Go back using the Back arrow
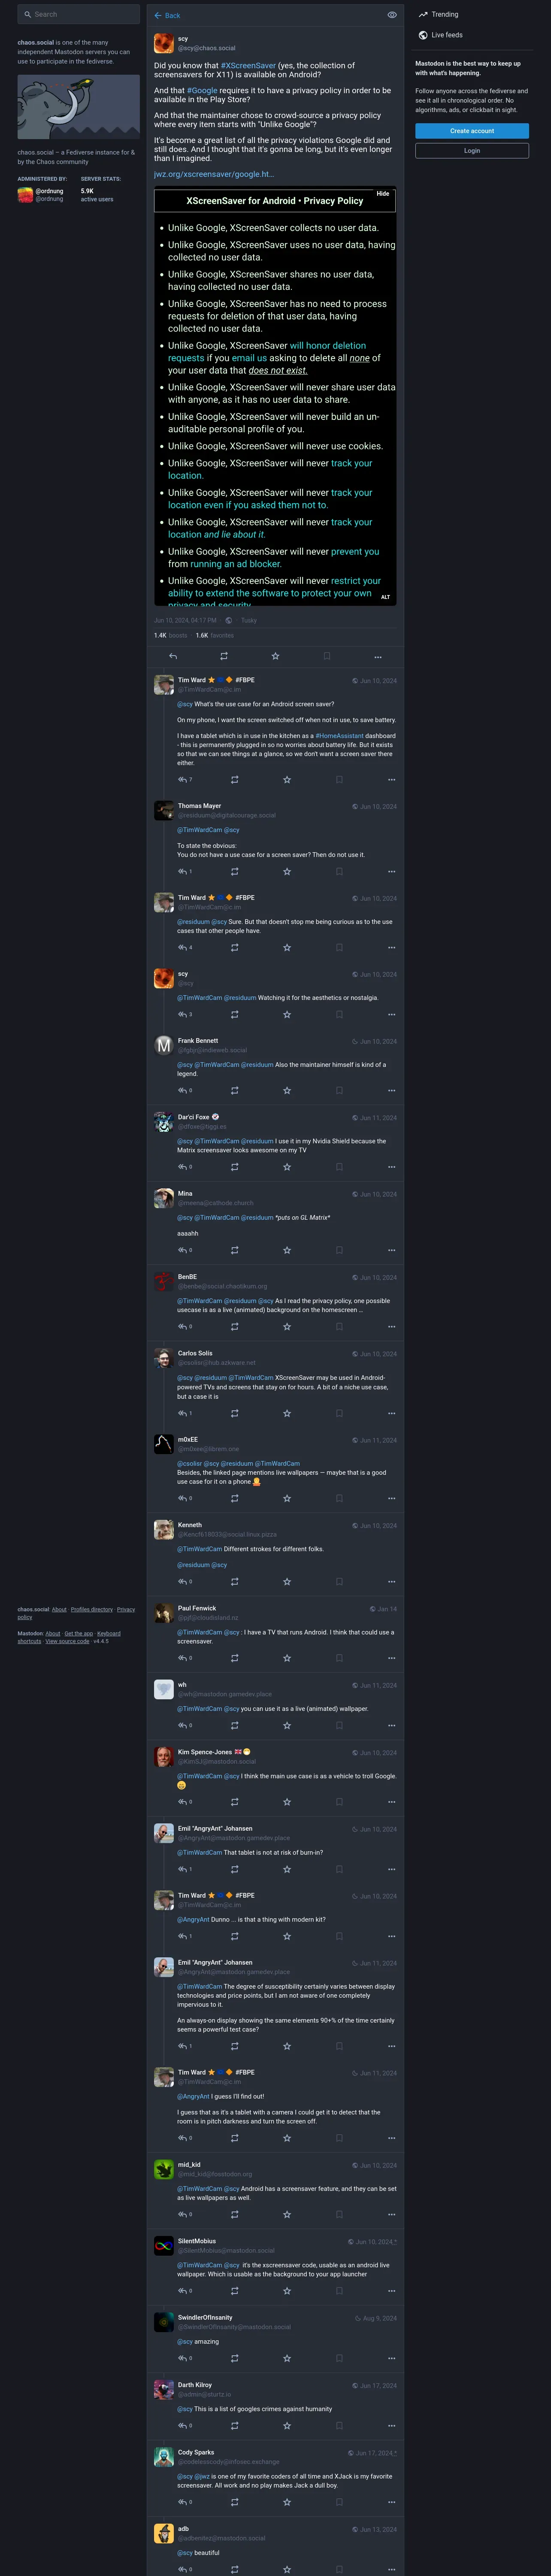This screenshot has width=551, height=2576. [167, 15]
